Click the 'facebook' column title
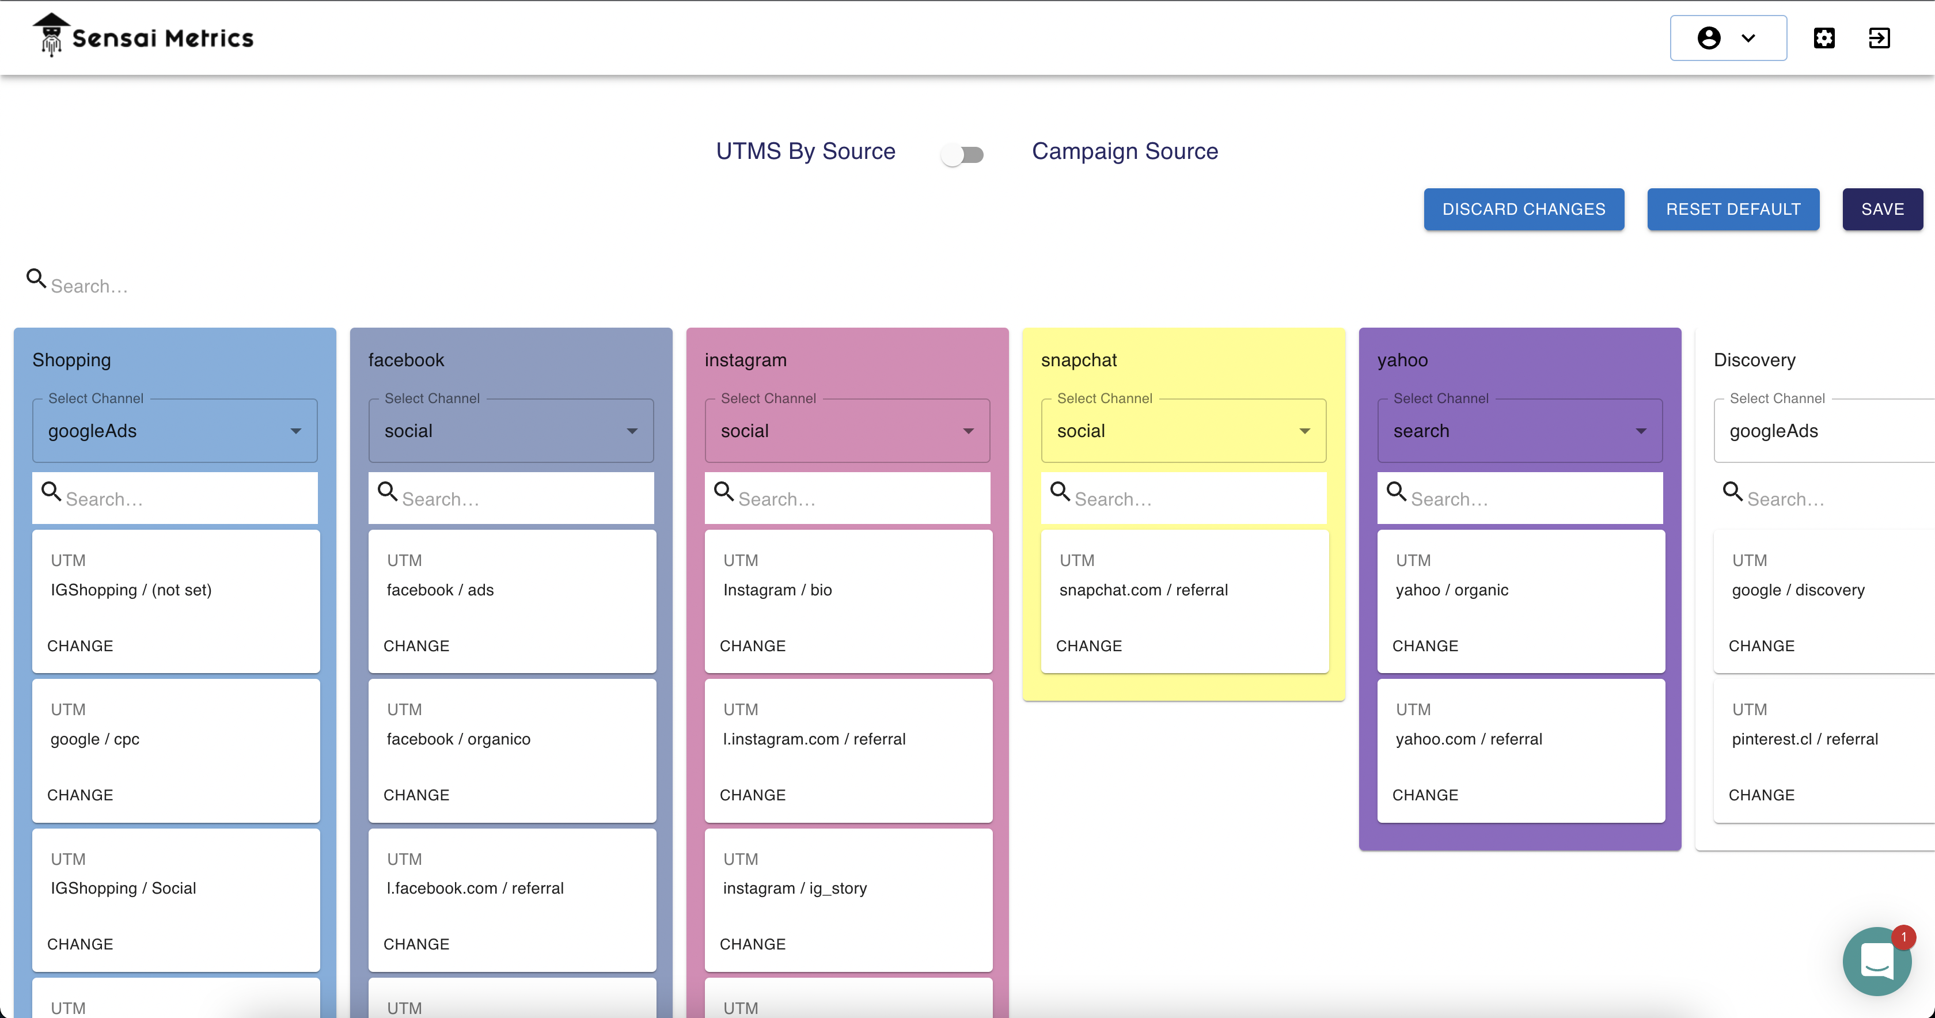 tap(407, 360)
